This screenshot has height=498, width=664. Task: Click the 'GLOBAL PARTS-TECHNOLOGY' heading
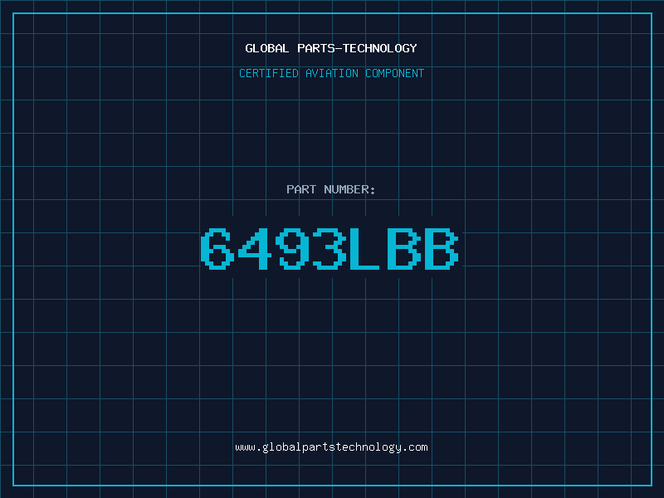(331, 48)
